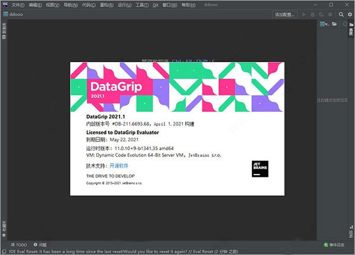
Task: Open the 帮助(H) menu
Action: pyautogui.click(x=188, y=5)
